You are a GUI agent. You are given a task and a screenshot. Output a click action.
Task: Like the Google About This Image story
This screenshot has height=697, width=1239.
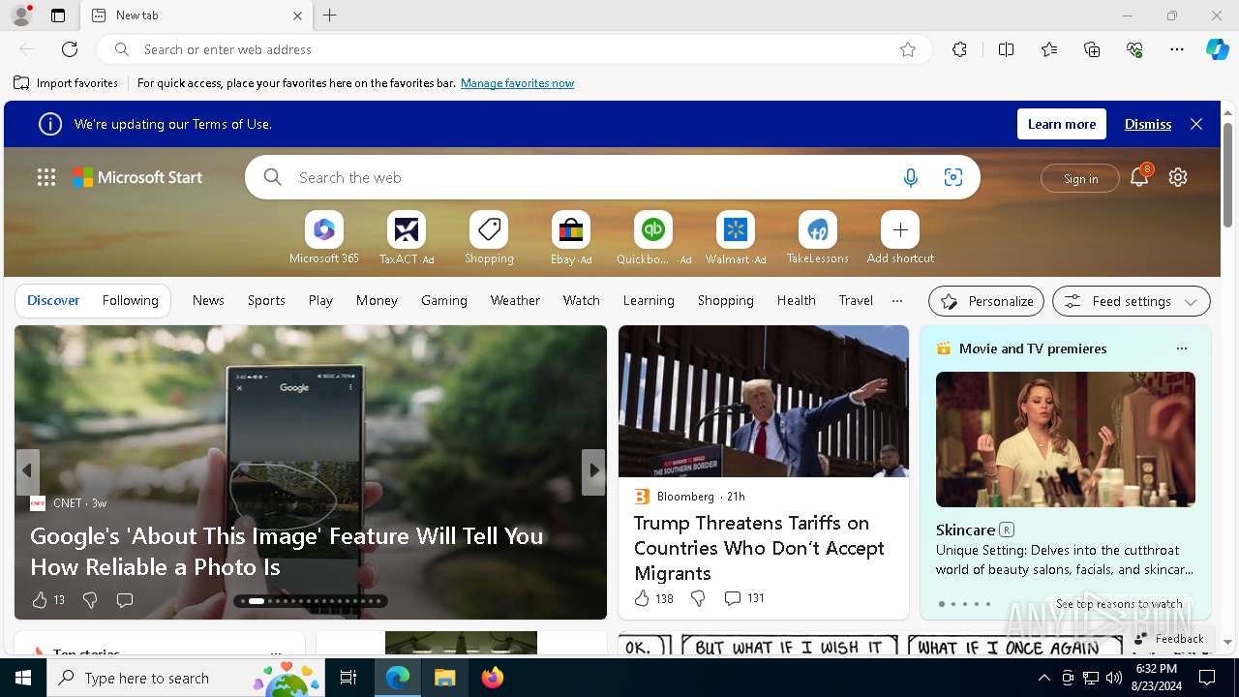click(47, 600)
